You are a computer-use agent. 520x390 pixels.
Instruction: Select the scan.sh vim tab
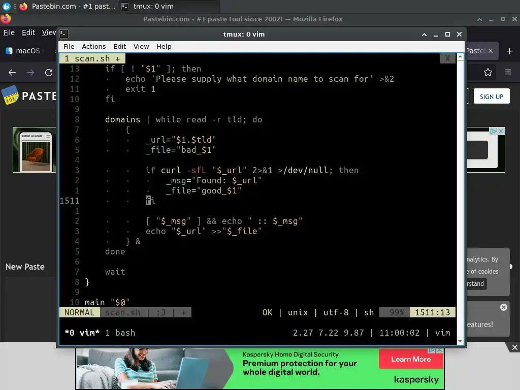[x=92, y=59]
